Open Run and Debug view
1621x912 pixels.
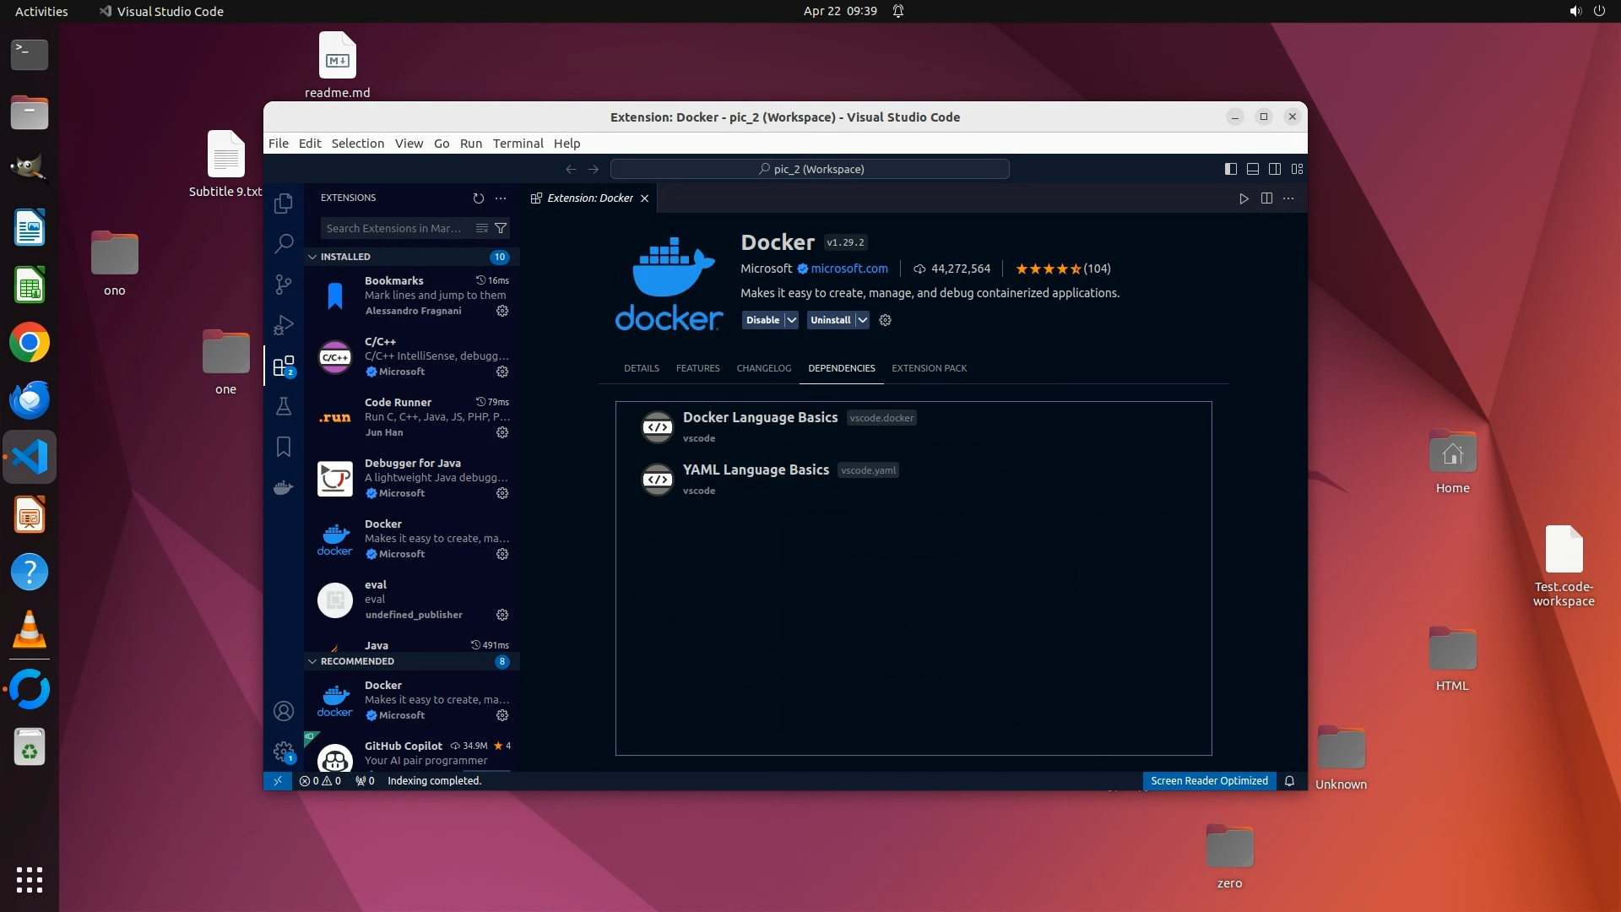coord(284,325)
